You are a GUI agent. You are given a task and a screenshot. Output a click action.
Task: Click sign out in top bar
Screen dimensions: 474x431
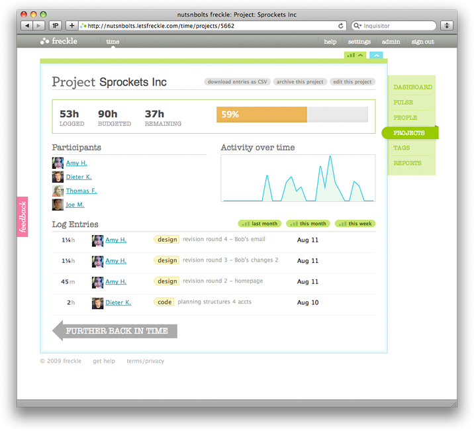[x=422, y=42]
